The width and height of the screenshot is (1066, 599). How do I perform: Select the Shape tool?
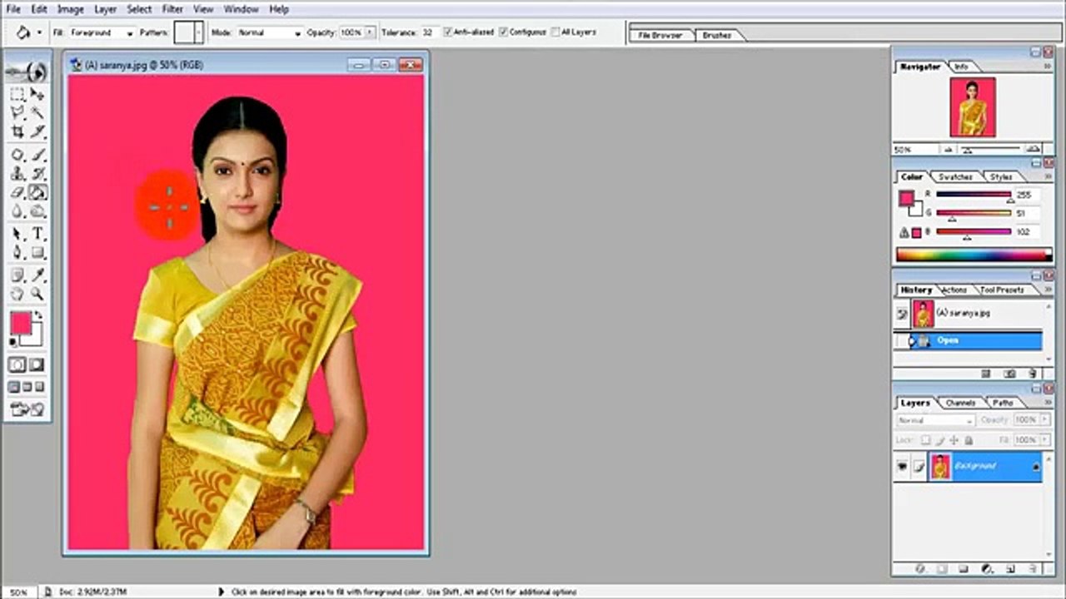click(37, 254)
